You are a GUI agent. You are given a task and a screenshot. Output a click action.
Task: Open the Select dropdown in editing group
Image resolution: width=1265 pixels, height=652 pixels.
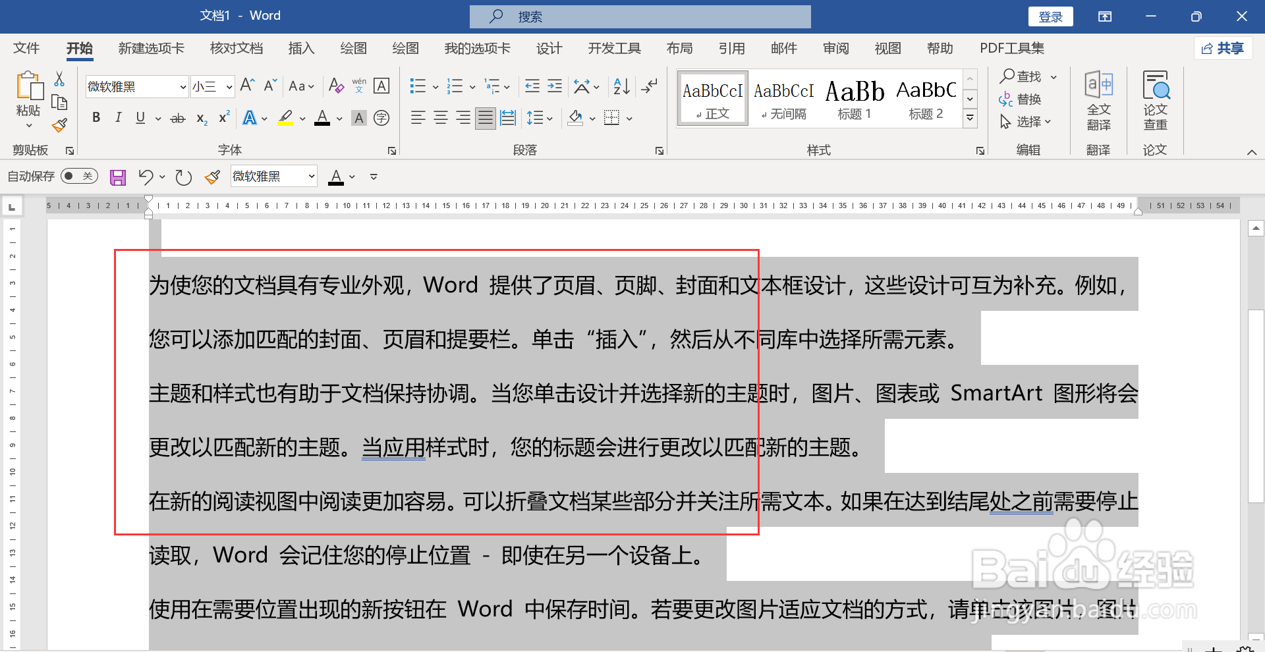tap(1026, 122)
